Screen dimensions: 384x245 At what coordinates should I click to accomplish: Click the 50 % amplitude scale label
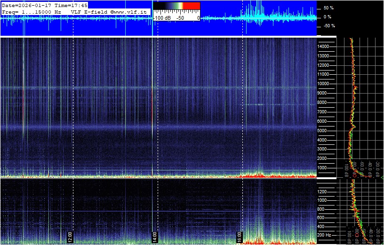tap(328, 8)
